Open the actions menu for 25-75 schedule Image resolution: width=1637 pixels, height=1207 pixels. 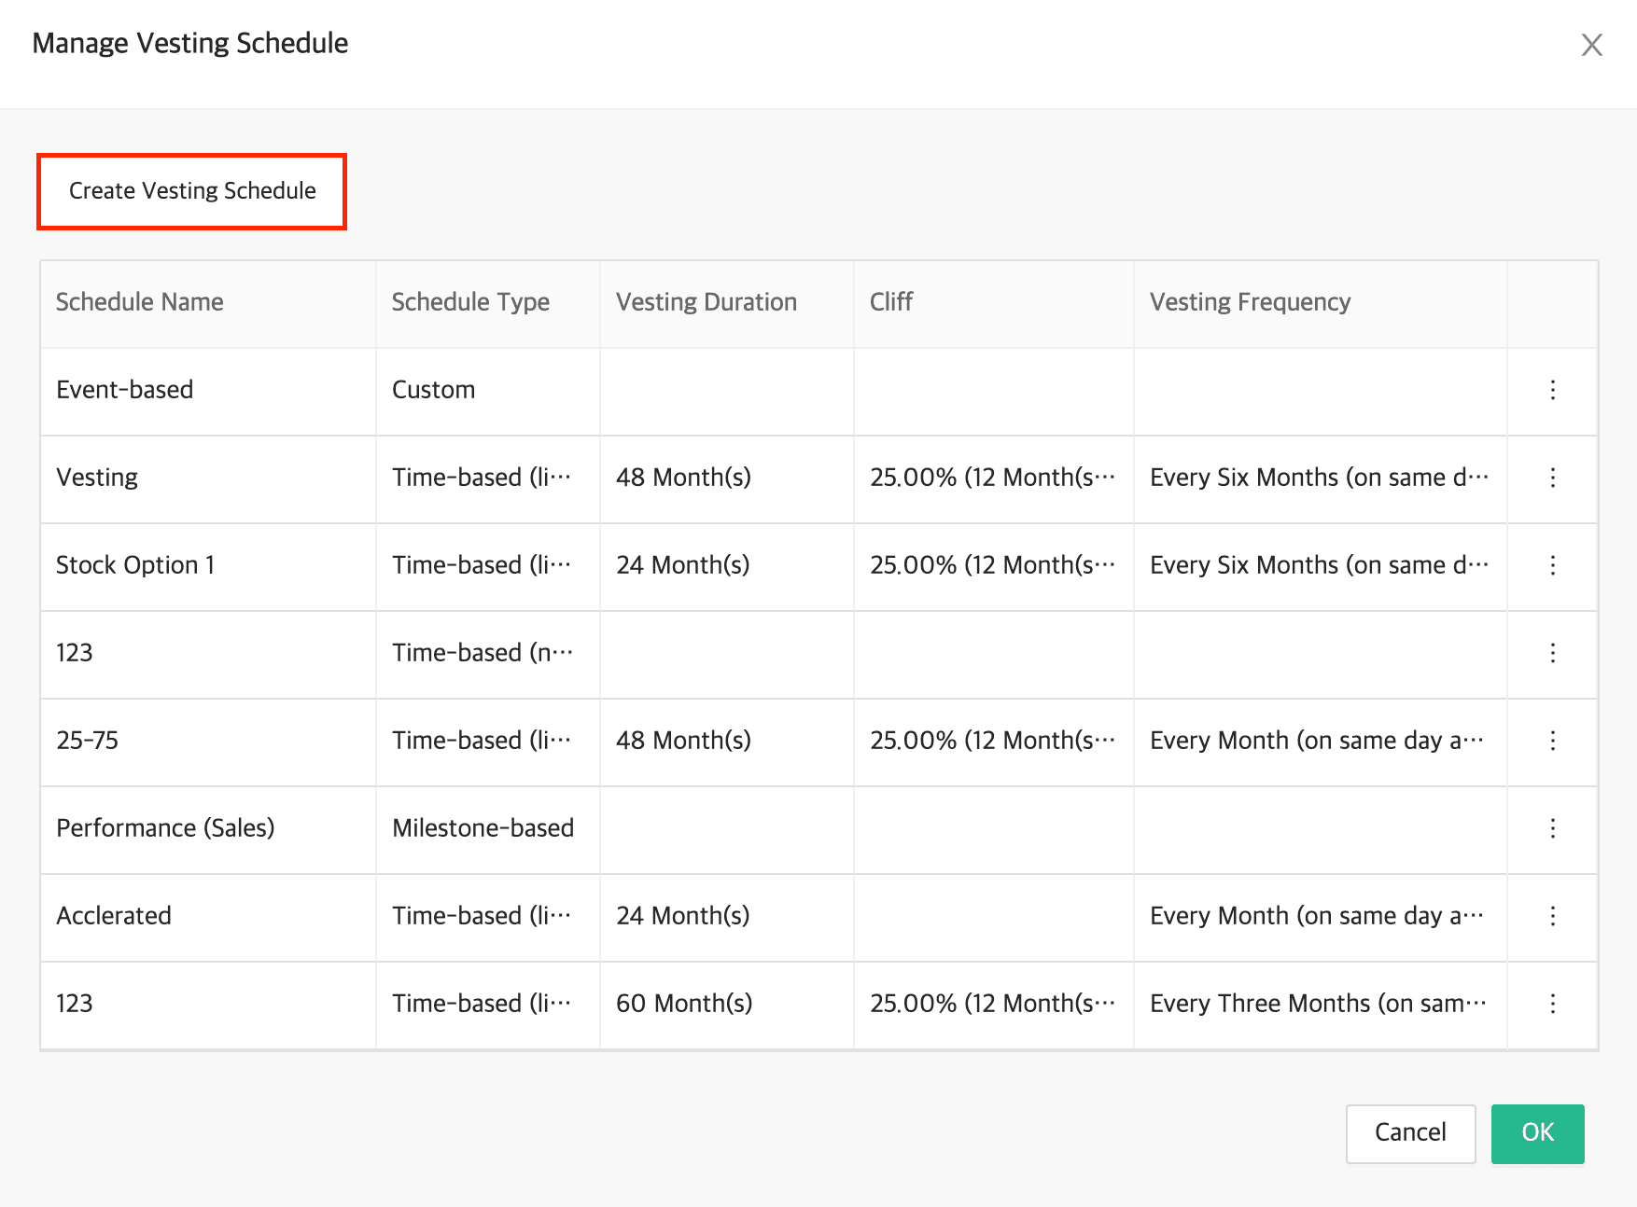[x=1552, y=742]
